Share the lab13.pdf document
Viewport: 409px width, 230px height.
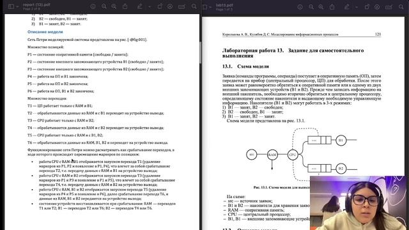(332, 7)
